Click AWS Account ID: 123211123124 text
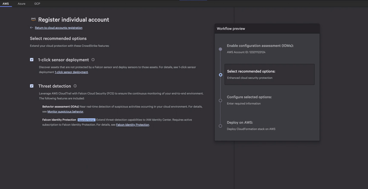This screenshot has height=189, width=368. (x=246, y=52)
